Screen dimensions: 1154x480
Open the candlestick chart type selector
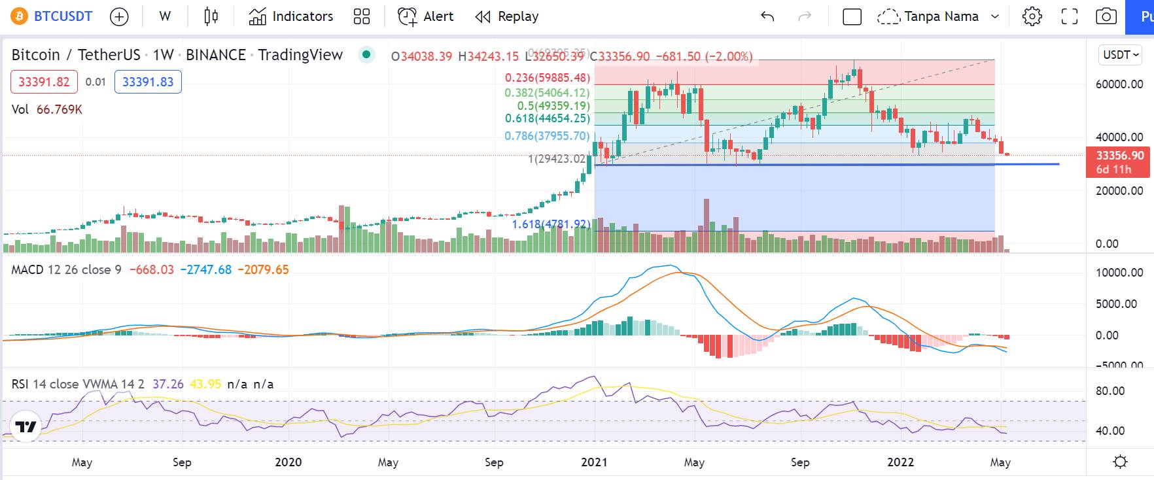coord(211,16)
